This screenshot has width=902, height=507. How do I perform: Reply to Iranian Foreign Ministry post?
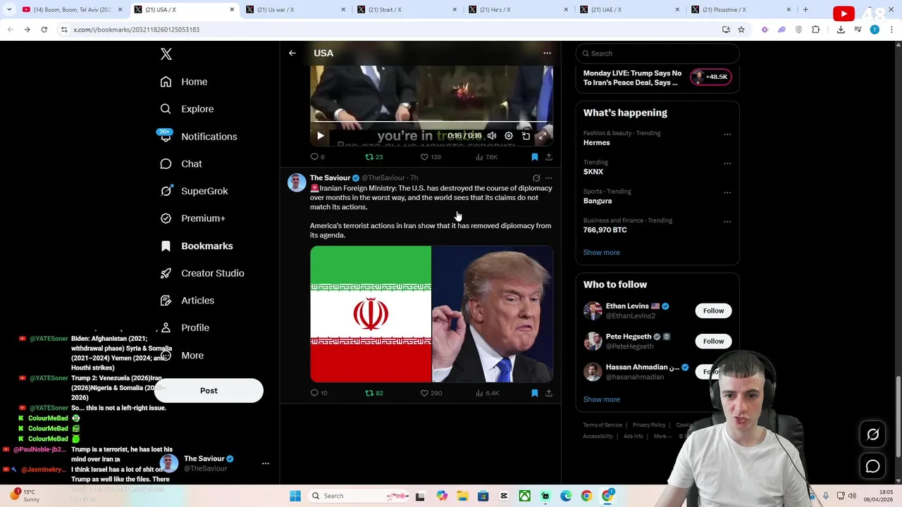coord(319,393)
